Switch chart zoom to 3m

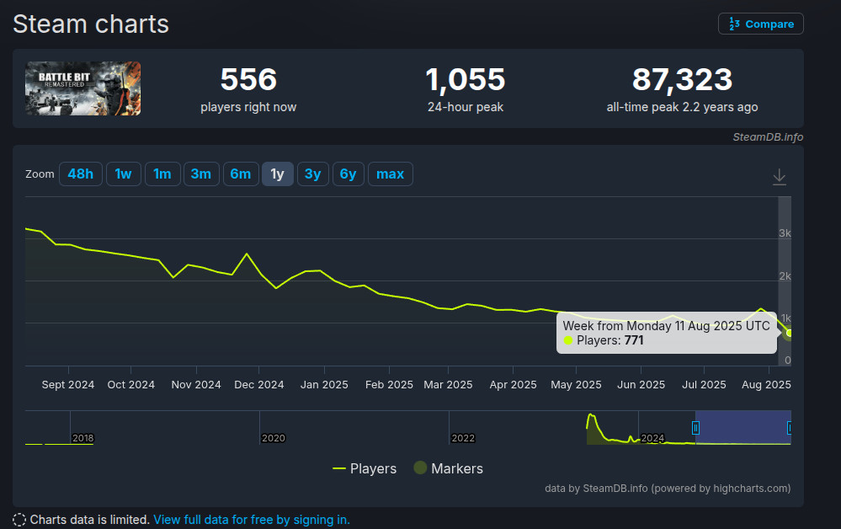click(x=201, y=174)
